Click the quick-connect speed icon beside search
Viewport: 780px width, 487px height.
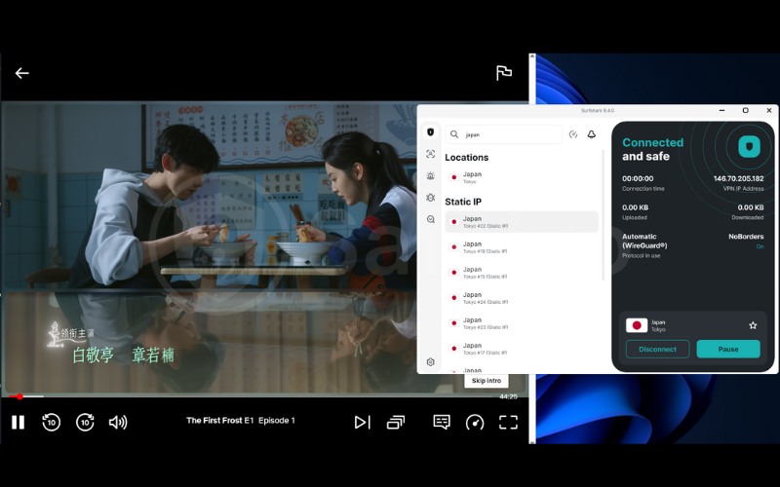(573, 134)
